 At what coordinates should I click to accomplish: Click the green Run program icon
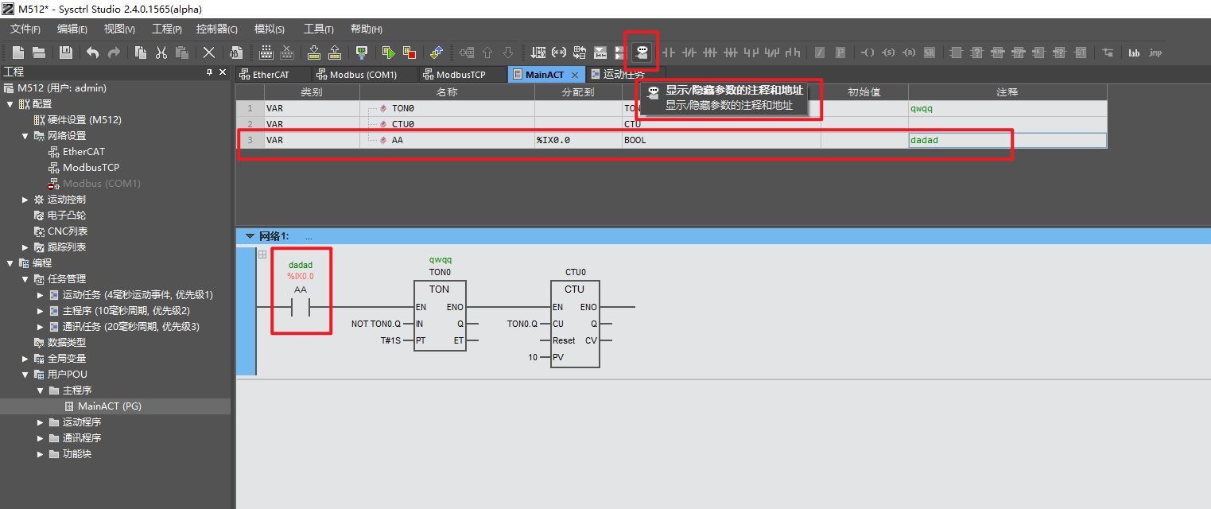click(388, 52)
